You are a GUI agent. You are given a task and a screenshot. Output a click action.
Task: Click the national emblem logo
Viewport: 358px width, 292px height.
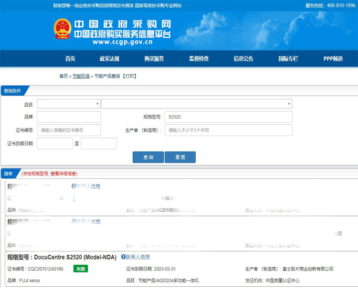(x=63, y=29)
